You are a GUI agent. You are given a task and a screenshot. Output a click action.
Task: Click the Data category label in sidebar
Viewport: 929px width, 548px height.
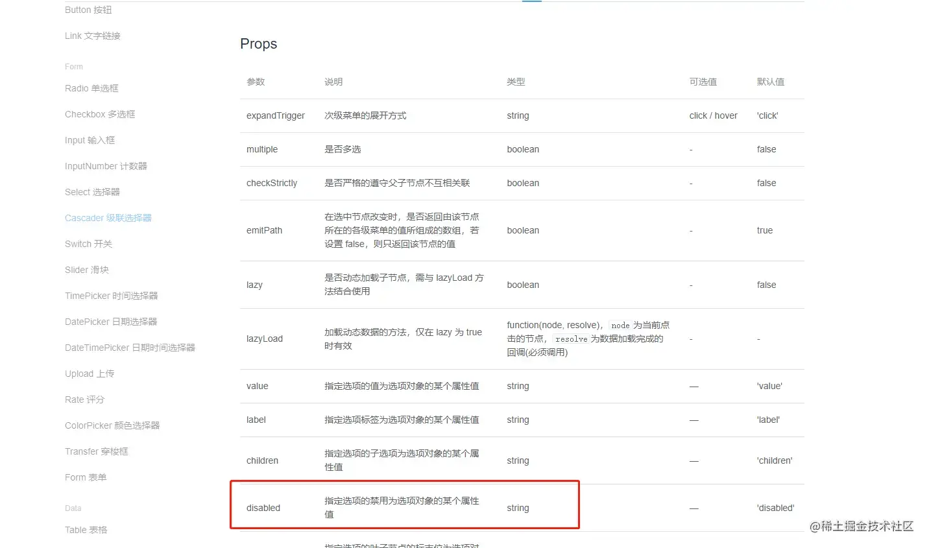(73, 508)
